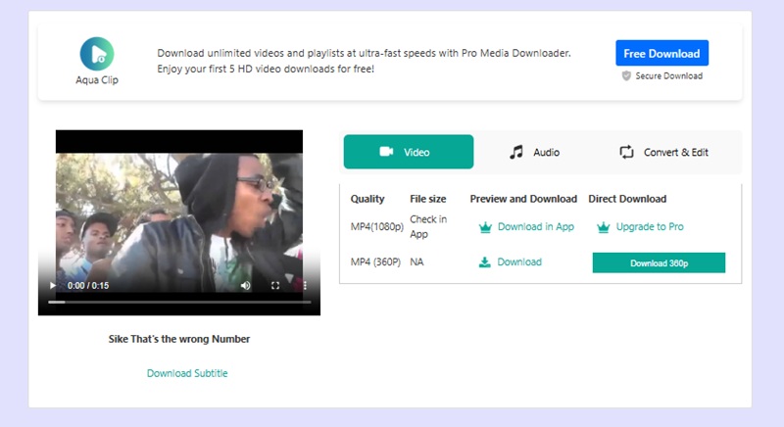The image size is (784, 427).
Task: Click the Download in App link
Action: tap(535, 227)
